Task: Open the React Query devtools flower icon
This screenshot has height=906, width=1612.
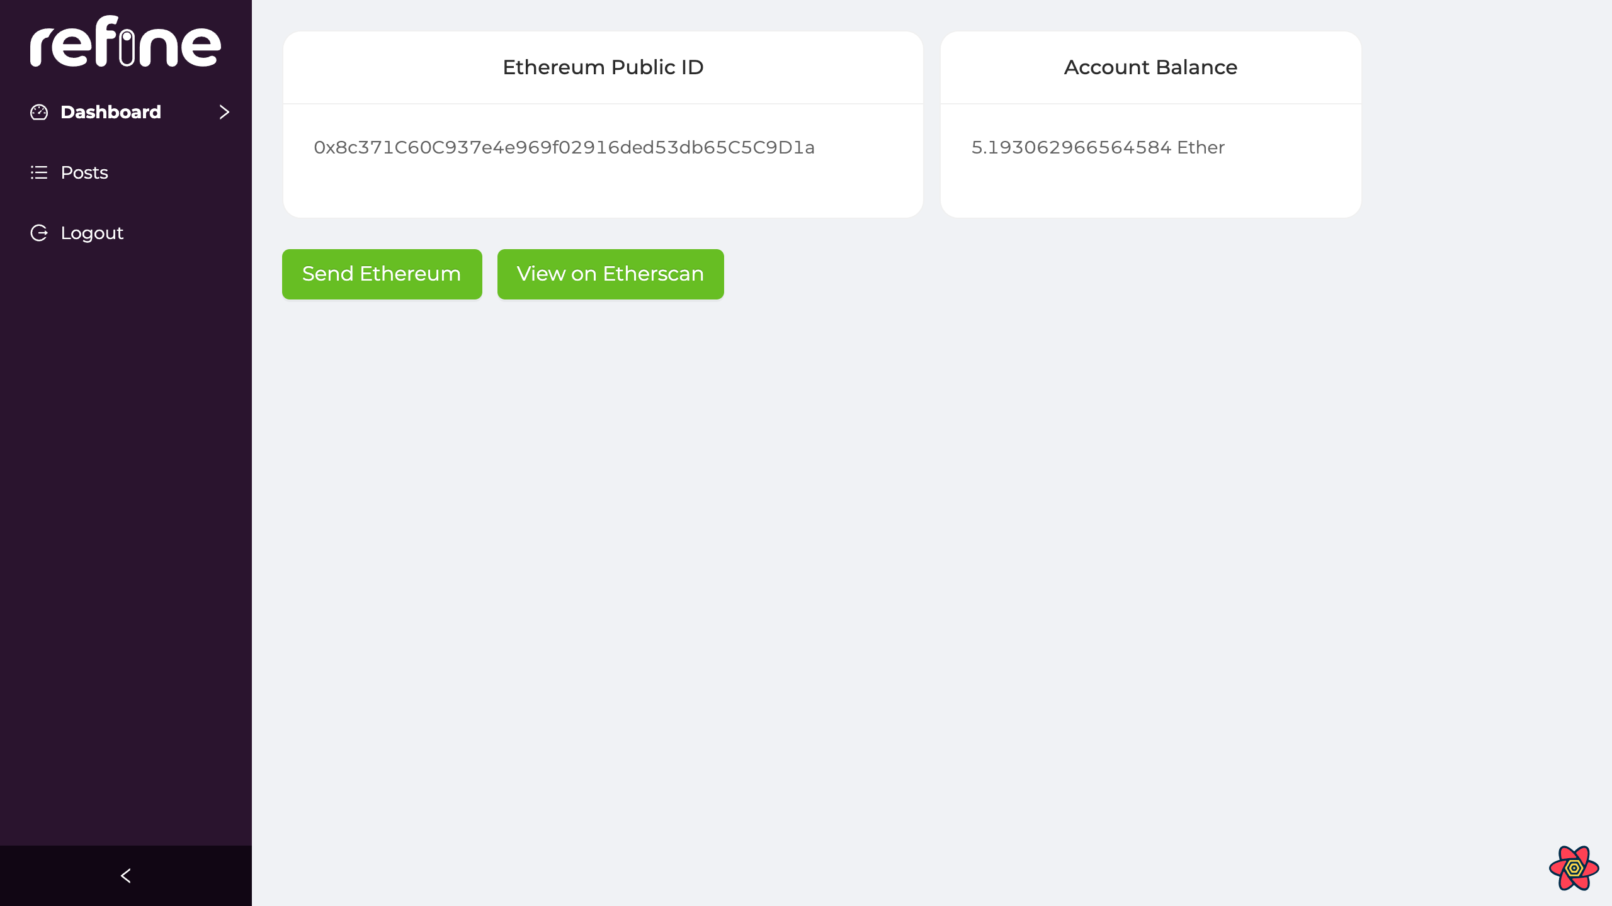Action: point(1574,868)
